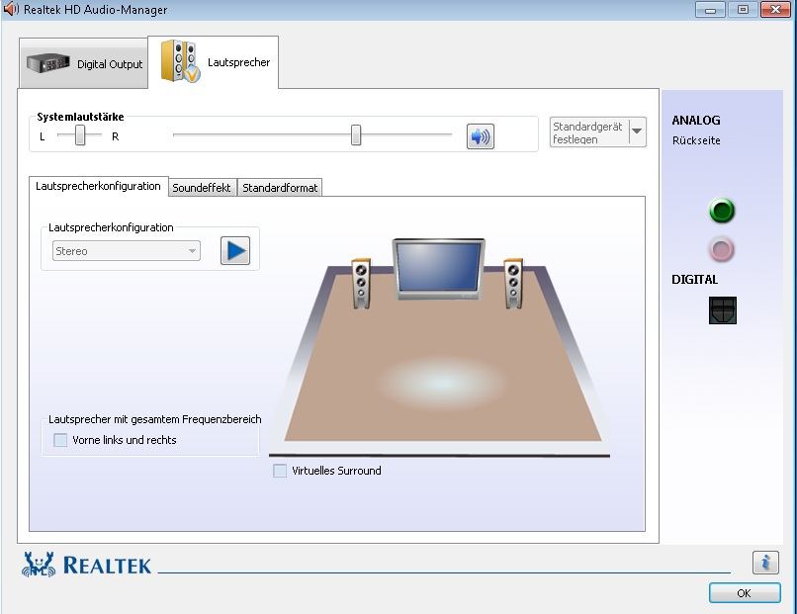This screenshot has height=614, width=797.
Task: Close the Realtek HD Audio-Manager window
Action: [x=775, y=9]
